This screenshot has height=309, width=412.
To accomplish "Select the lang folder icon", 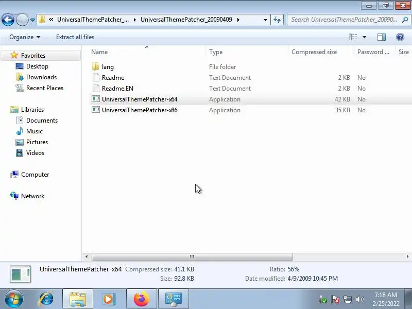I will click(96, 67).
